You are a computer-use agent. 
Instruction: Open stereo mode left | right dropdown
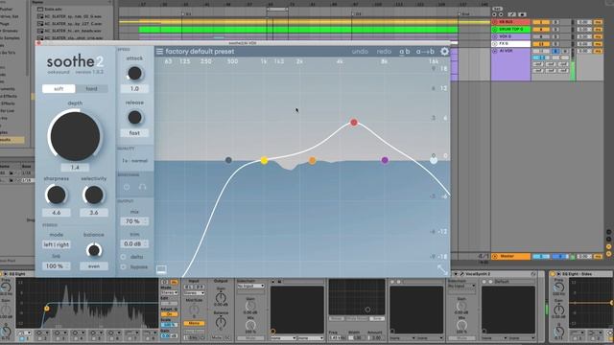pos(57,244)
